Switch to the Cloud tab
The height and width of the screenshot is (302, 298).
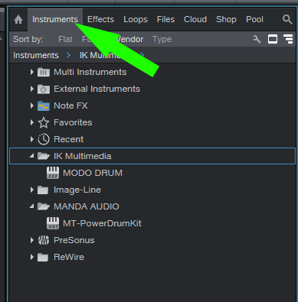coord(195,19)
